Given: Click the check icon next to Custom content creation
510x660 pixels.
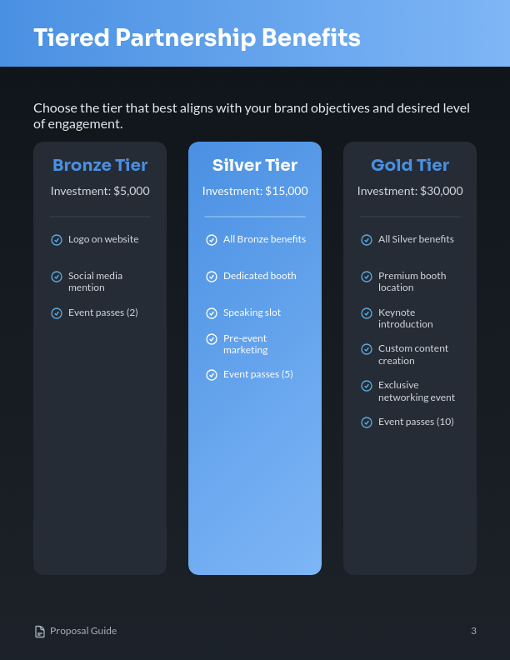Looking at the screenshot, I should pyautogui.click(x=367, y=349).
